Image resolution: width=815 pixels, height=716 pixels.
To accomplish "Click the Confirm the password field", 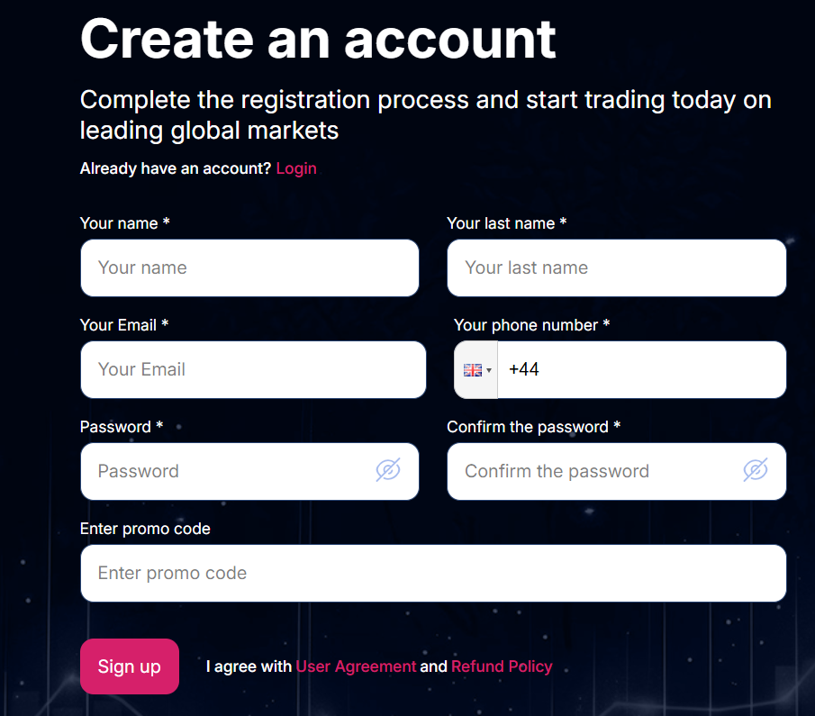I will (617, 472).
